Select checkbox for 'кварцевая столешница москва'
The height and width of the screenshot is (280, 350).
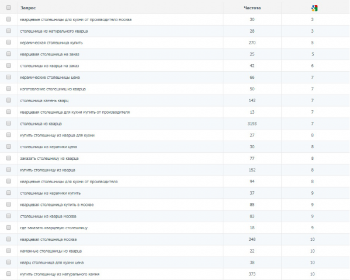coord(9,239)
